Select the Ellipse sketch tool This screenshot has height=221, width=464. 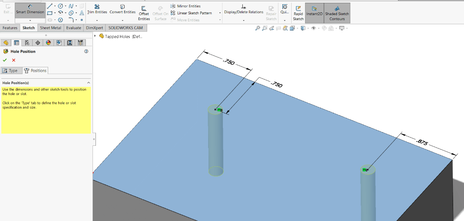click(x=71, y=13)
